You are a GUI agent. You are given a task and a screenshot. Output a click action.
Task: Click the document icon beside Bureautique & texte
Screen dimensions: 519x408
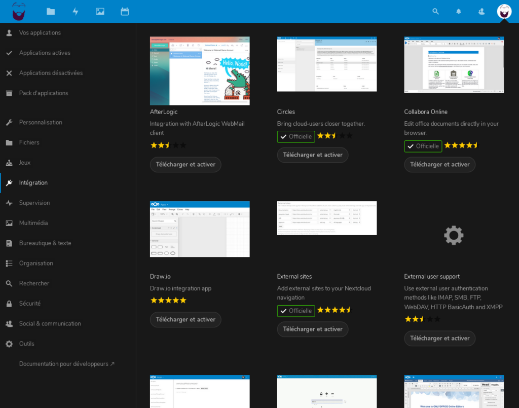click(9, 243)
